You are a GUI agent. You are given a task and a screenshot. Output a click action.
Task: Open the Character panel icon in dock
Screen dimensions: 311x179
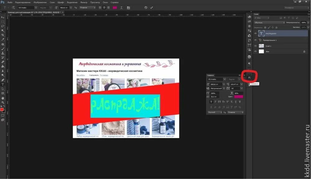pos(249,77)
